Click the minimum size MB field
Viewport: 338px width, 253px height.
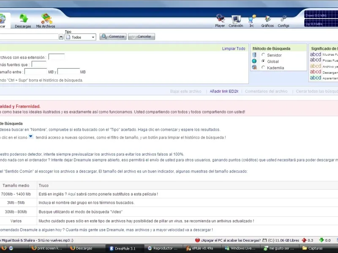click(35, 71)
